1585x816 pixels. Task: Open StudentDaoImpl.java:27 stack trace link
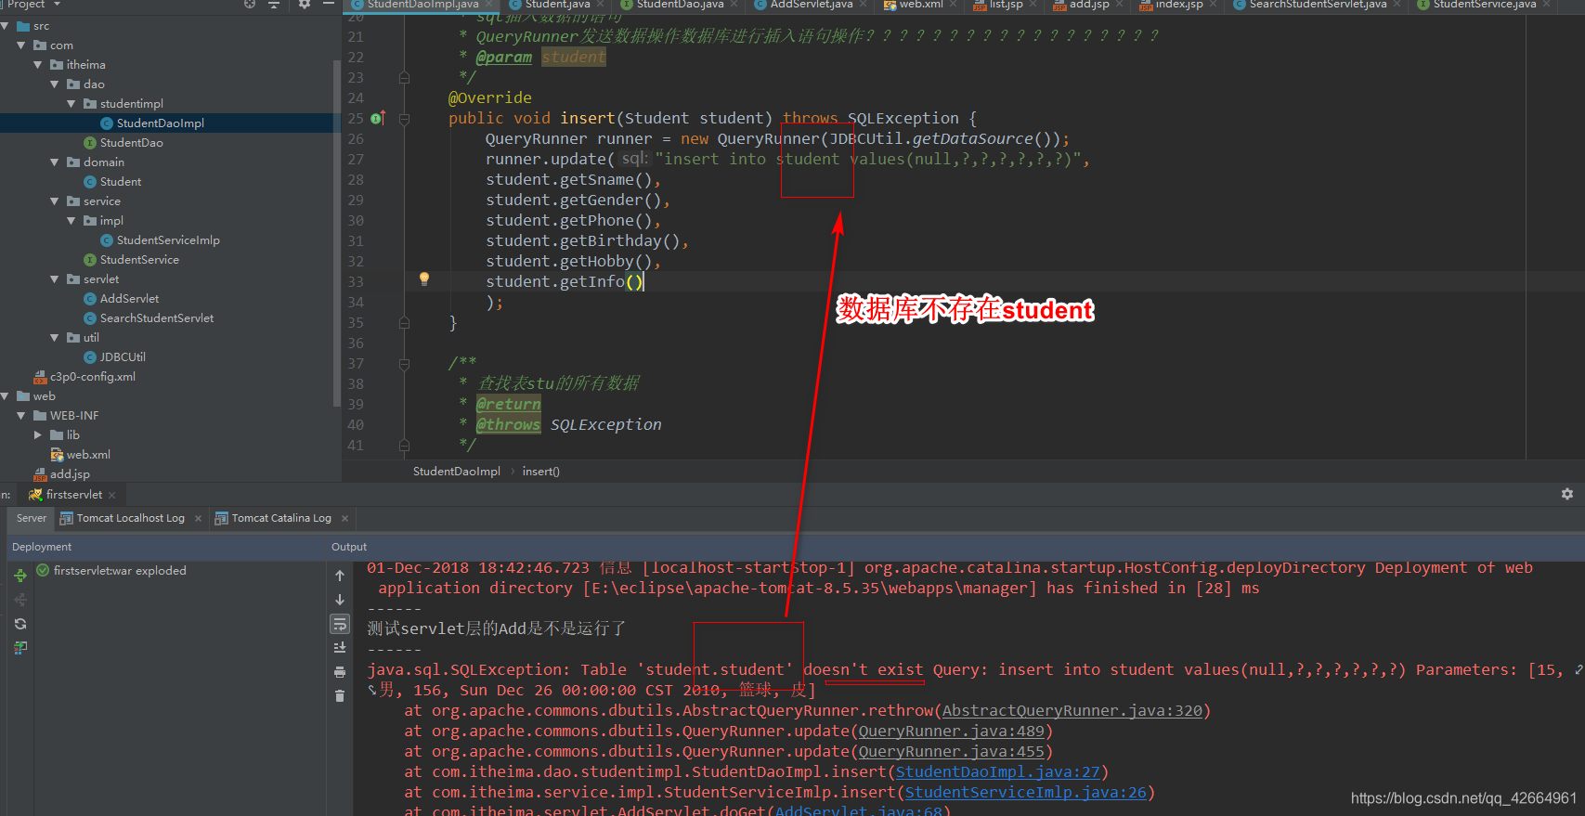click(998, 771)
